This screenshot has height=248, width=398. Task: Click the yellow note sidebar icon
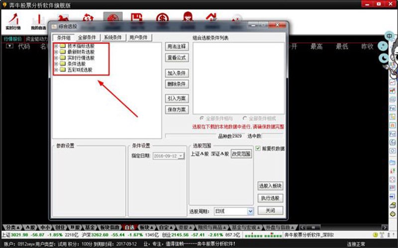[x=393, y=117]
